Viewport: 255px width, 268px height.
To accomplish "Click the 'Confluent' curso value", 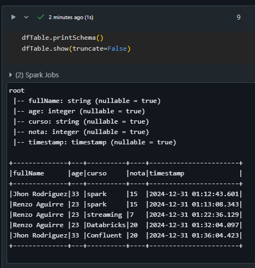I will click(x=105, y=235).
